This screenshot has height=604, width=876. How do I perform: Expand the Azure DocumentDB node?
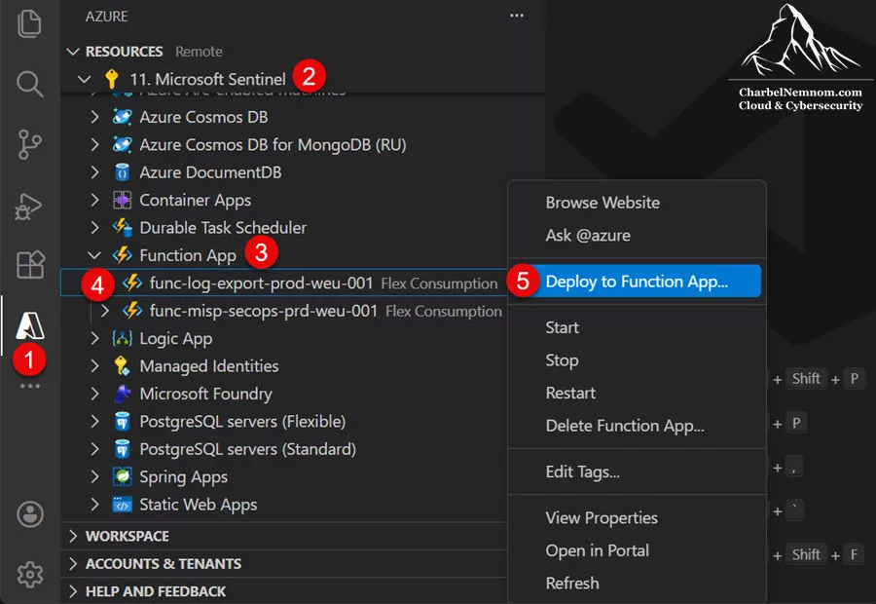click(95, 172)
